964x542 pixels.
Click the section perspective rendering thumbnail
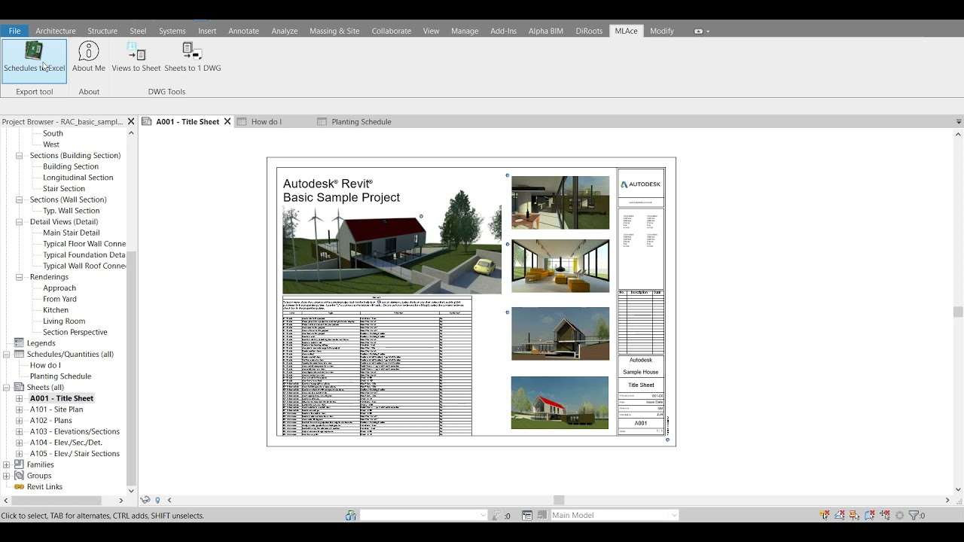point(560,333)
